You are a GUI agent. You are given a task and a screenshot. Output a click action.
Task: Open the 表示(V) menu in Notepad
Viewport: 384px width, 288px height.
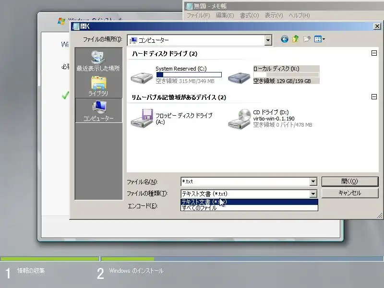pos(274,15)
